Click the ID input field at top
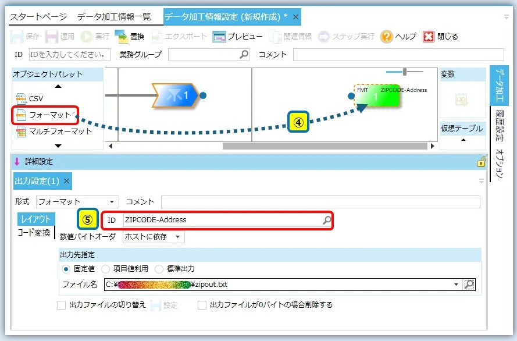Viewport: 517px width, 341px height. coord(70,55)
